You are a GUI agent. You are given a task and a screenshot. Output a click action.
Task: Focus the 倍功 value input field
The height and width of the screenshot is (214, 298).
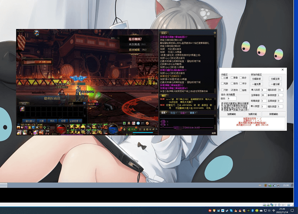[232, 99]
